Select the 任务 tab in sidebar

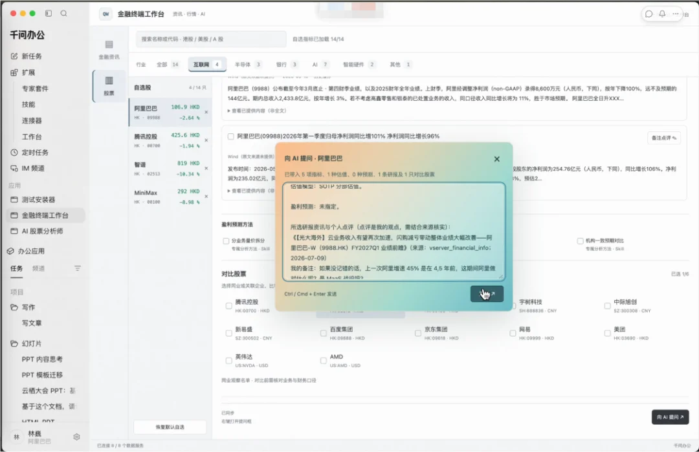(x=16, y=268)
